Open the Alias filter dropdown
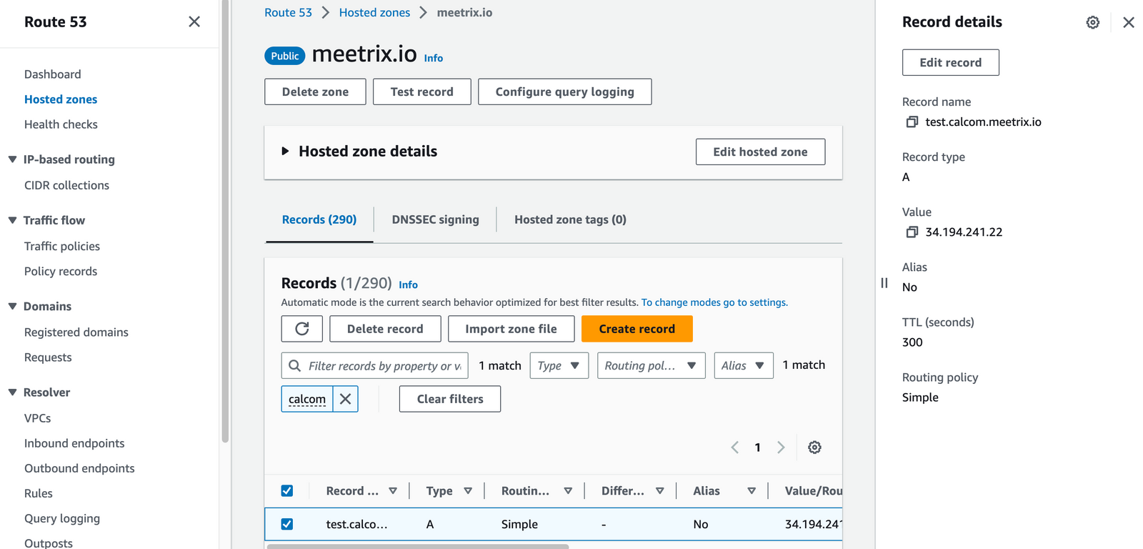Viewport: 1143px width, 549px height. click(744, 365)
